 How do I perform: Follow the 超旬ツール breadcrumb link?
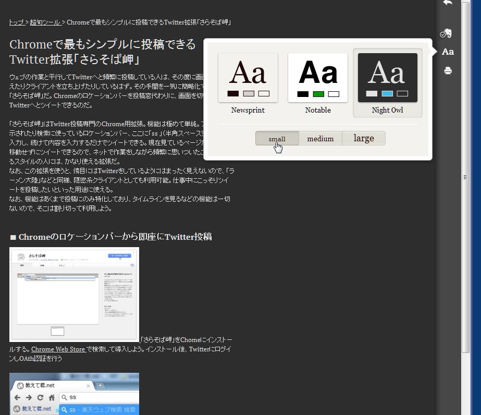(x=45, y=22)
